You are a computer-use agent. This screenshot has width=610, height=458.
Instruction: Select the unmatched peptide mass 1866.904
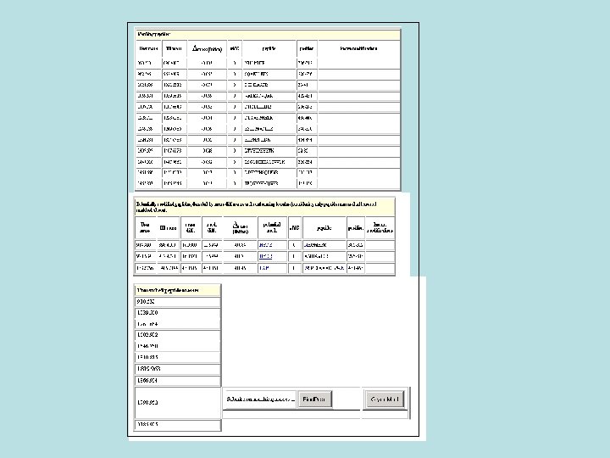pyautogui.click(x=177, y=380)
